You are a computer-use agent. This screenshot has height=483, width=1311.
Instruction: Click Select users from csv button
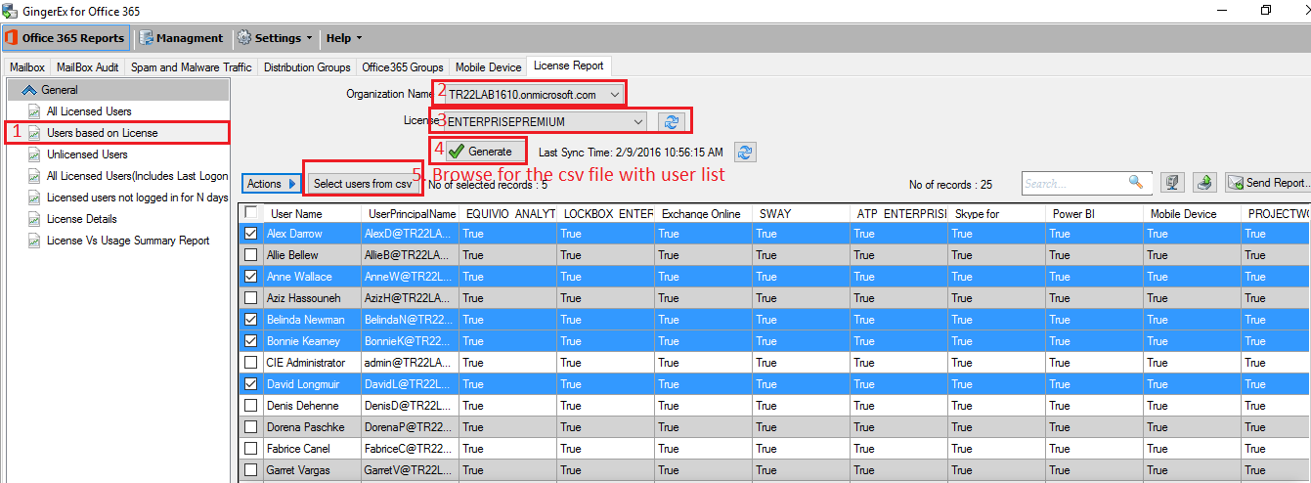click(363, 184)
